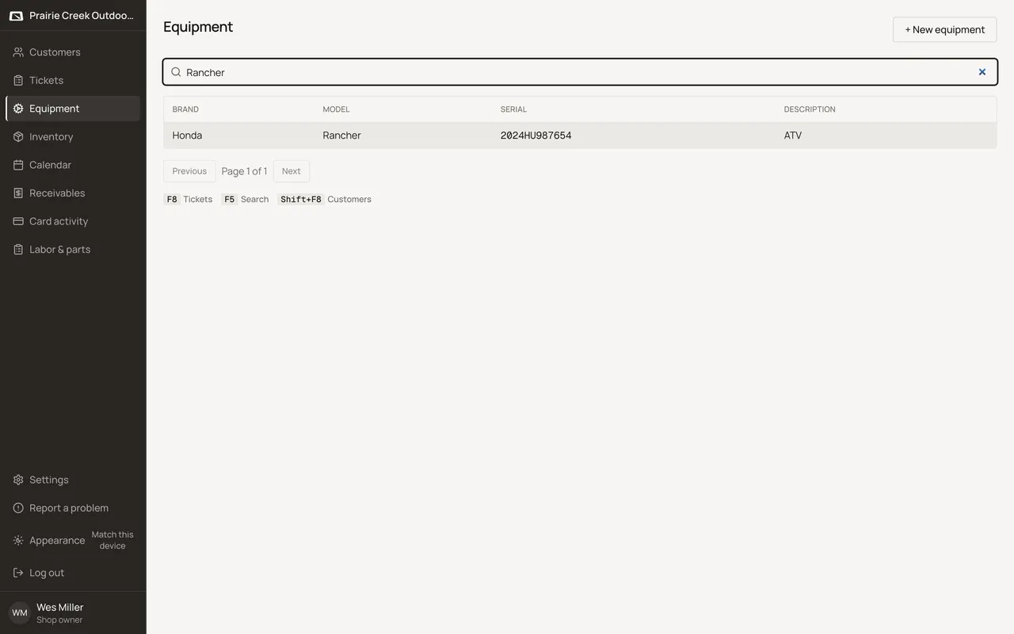1014x634 pixels.
Task: Open serial 2024HU987654 in the table
Action: pyautogui.click(x=536, y=136)
